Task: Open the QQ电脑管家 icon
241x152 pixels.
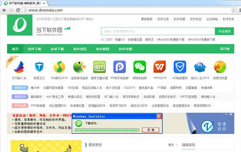Action: [x=180, y=67]
